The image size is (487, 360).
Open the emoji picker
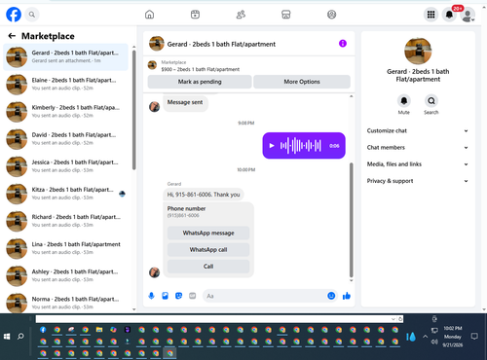click(331, 296)
